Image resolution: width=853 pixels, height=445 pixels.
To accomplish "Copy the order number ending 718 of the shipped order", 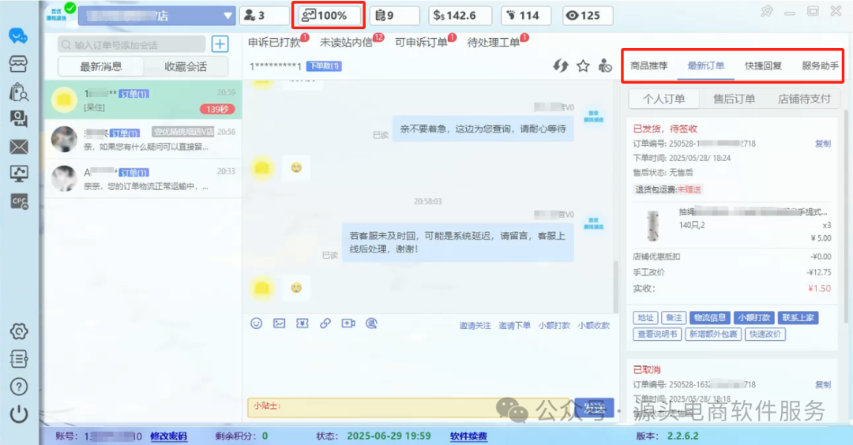I will click(822, 144).
